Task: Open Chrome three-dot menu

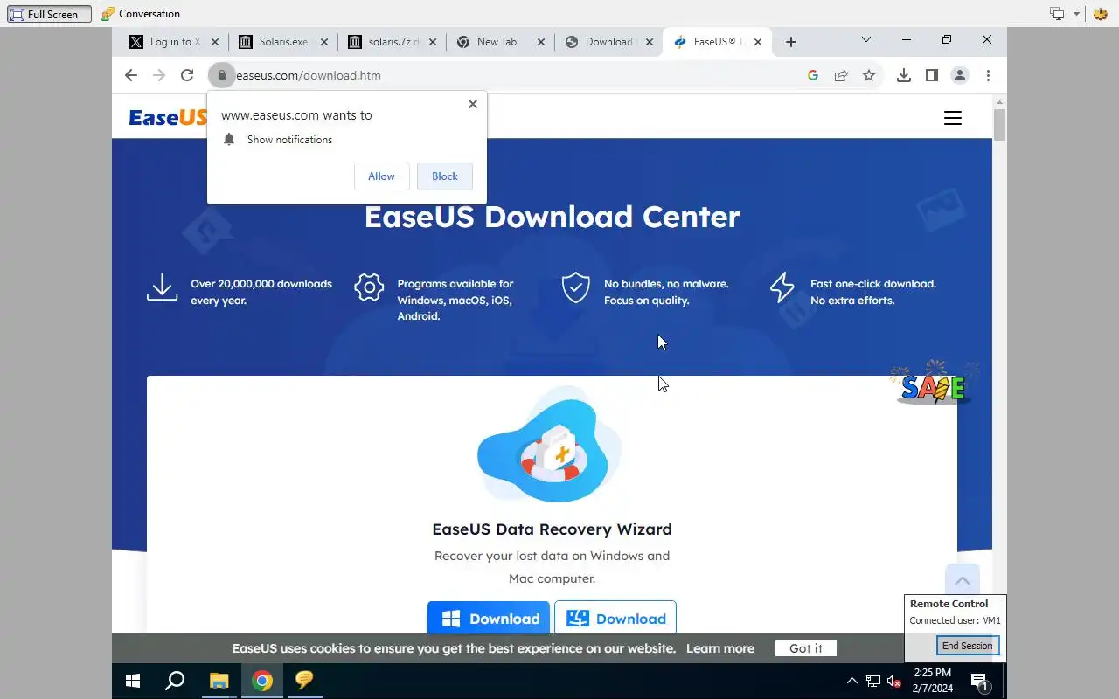Action: (988, 75)
